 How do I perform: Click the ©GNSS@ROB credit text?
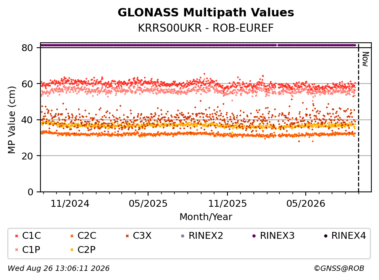click(339, 269)
